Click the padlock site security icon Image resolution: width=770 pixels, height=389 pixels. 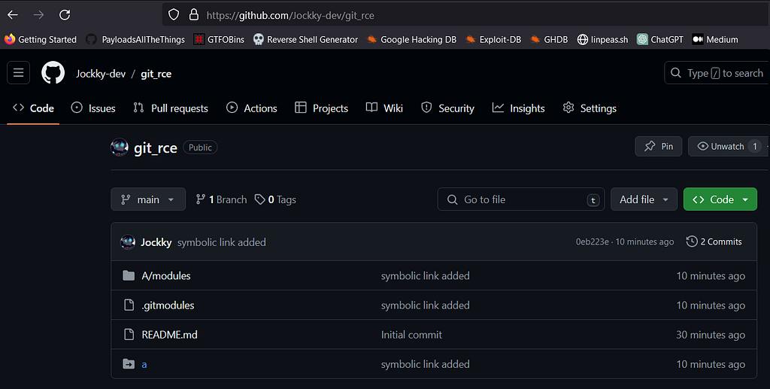(194, 15)
